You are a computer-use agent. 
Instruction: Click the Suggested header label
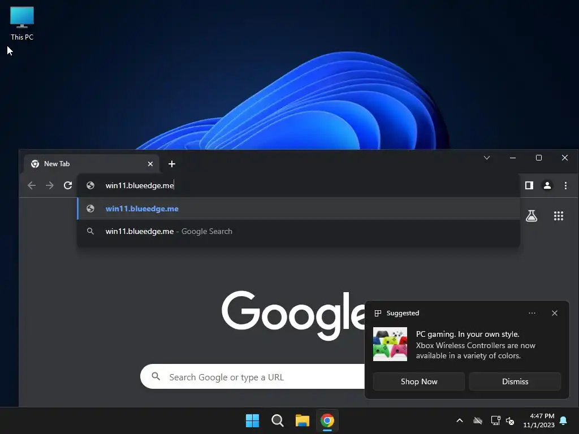(403, 313)
